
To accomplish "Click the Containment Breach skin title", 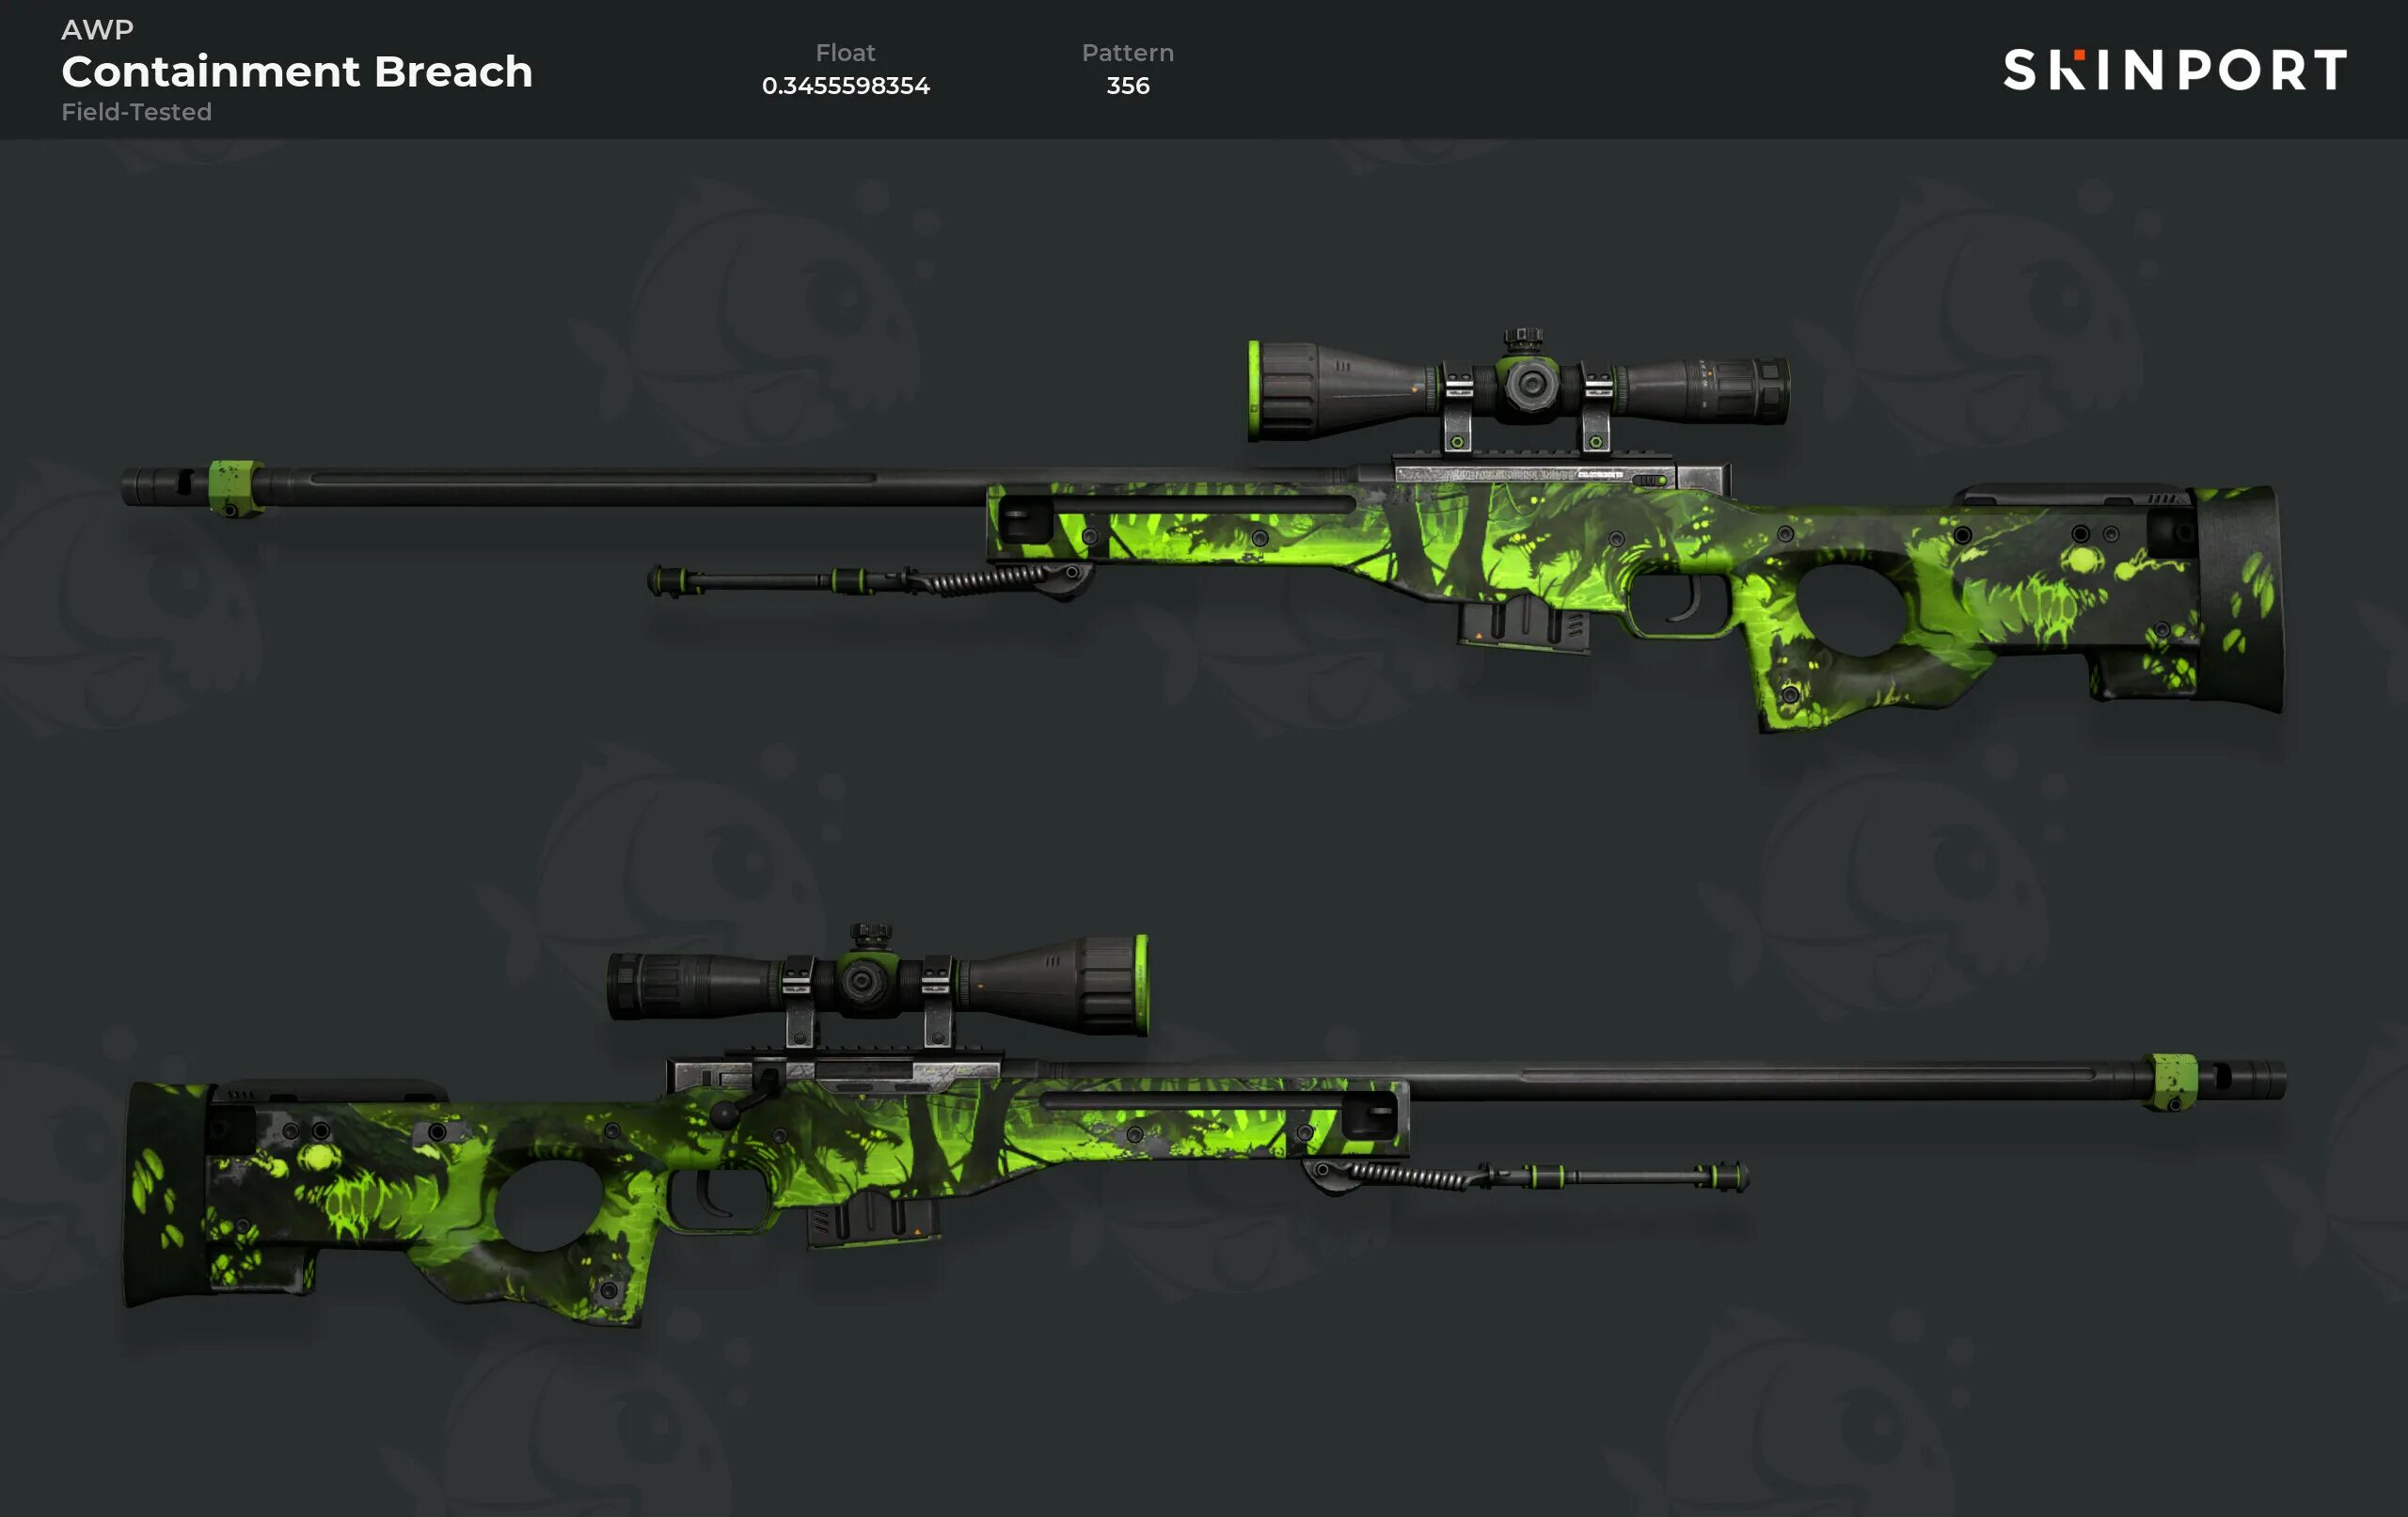I will 297,72.
